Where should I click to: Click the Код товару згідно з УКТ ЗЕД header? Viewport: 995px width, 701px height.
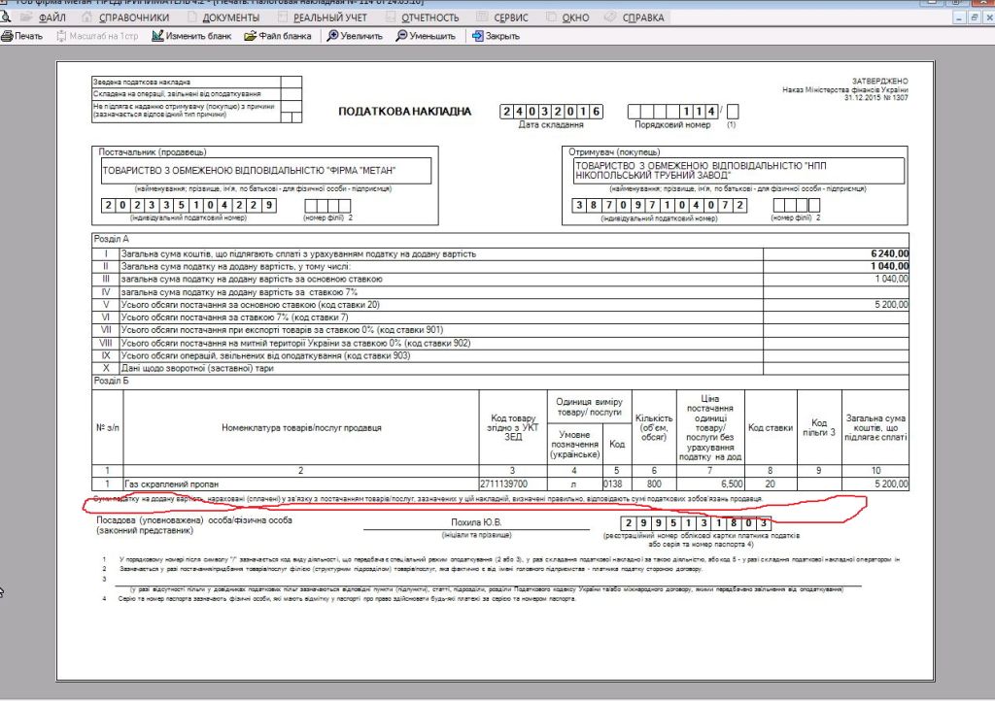click(513, 428)
